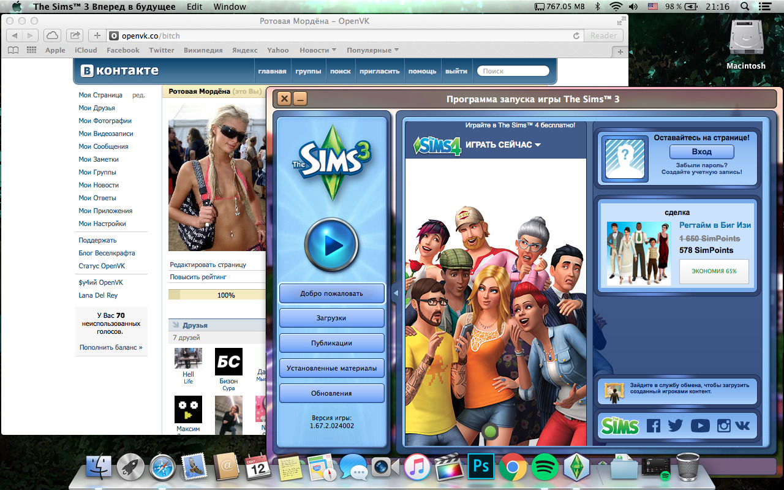
Task: Click the Safari add bookmark plus button
Action: tap(97, 36)
